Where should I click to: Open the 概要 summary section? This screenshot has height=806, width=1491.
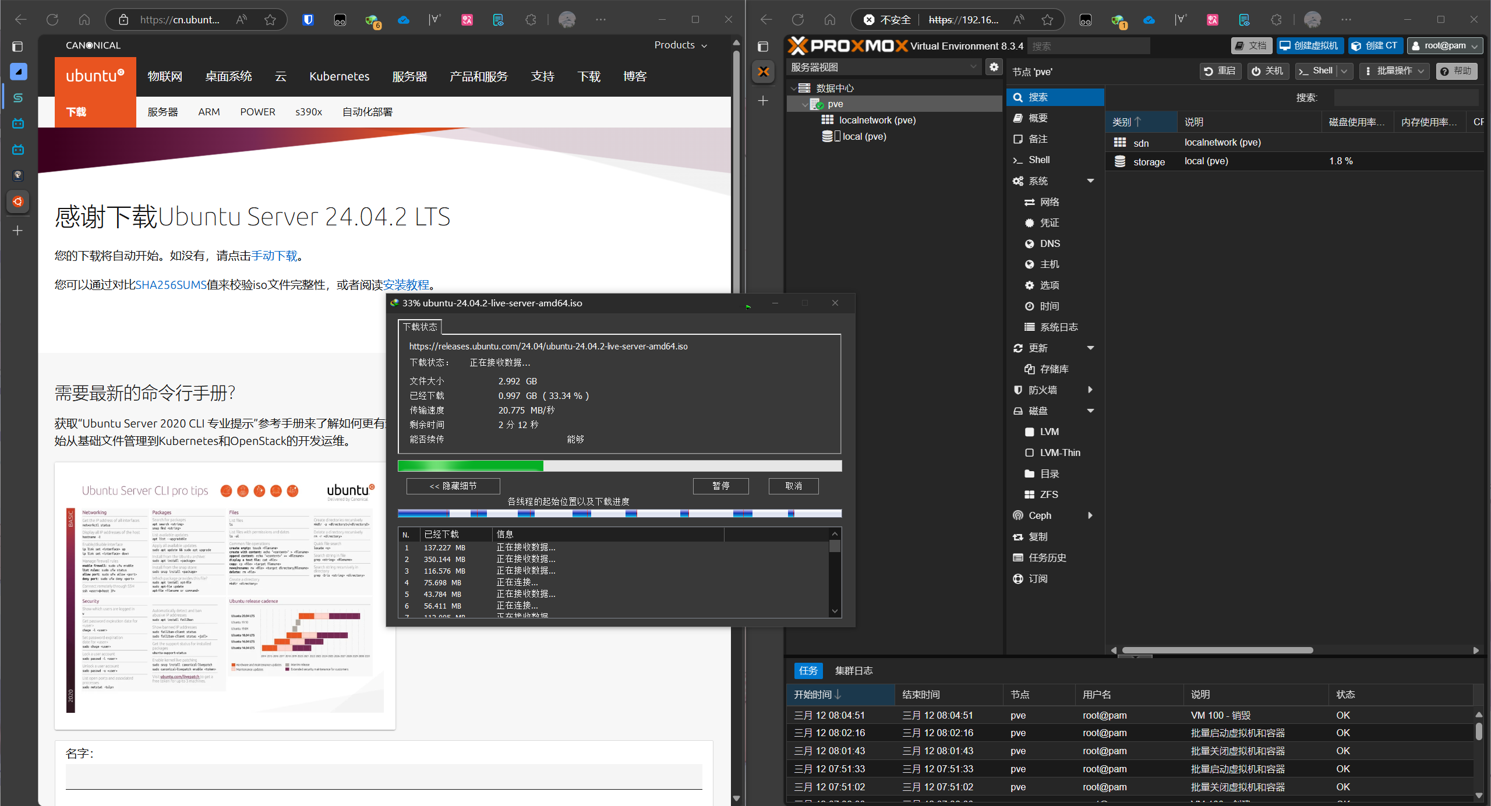click(1055, 118)
